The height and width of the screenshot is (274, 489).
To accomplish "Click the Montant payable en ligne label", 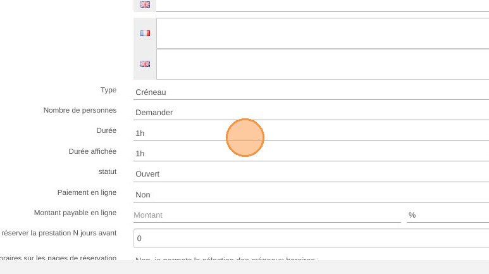I will click(x=75, y=213).
